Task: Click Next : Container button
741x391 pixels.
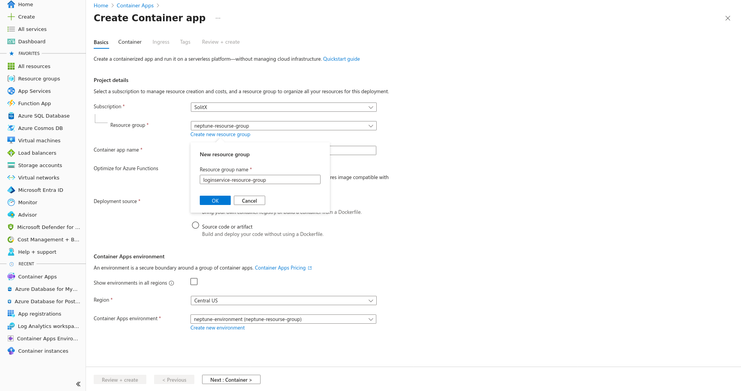Action: point(231,380)
